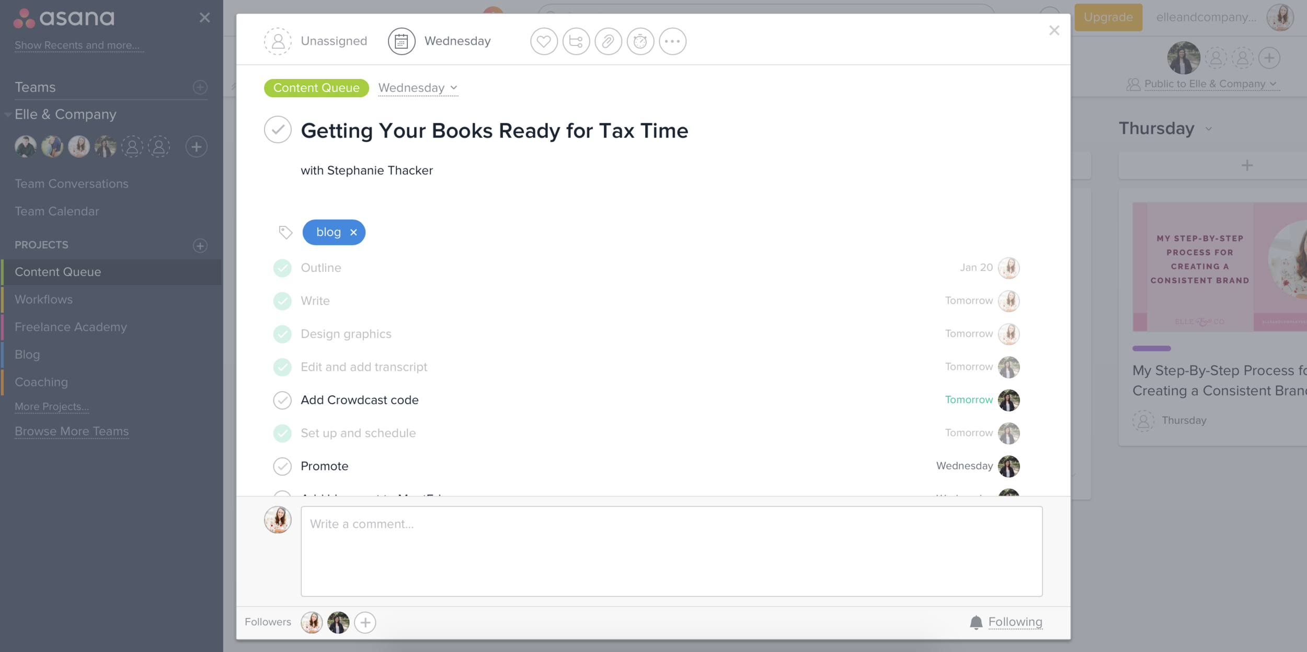Click the paperclip attachment icon
Viewport: 1307px width, 652px height.
click(608, 41)
